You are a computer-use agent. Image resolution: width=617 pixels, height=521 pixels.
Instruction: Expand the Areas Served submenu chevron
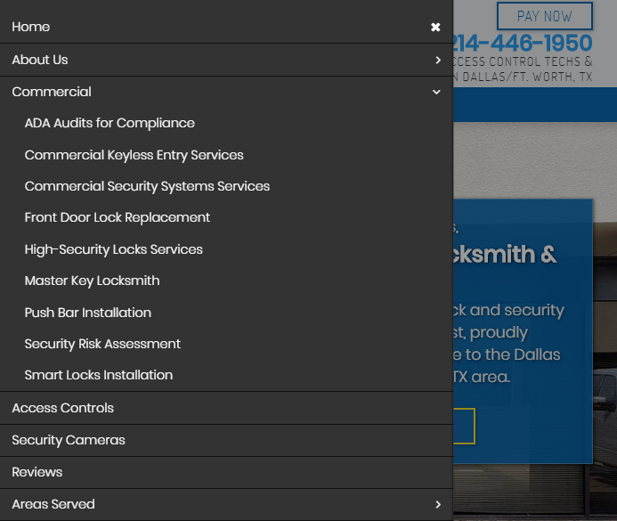click(438, 504)
